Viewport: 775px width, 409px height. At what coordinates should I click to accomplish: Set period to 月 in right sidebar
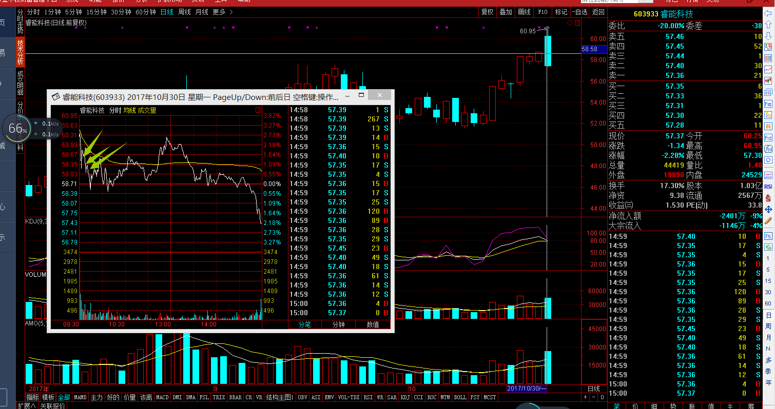768,338
